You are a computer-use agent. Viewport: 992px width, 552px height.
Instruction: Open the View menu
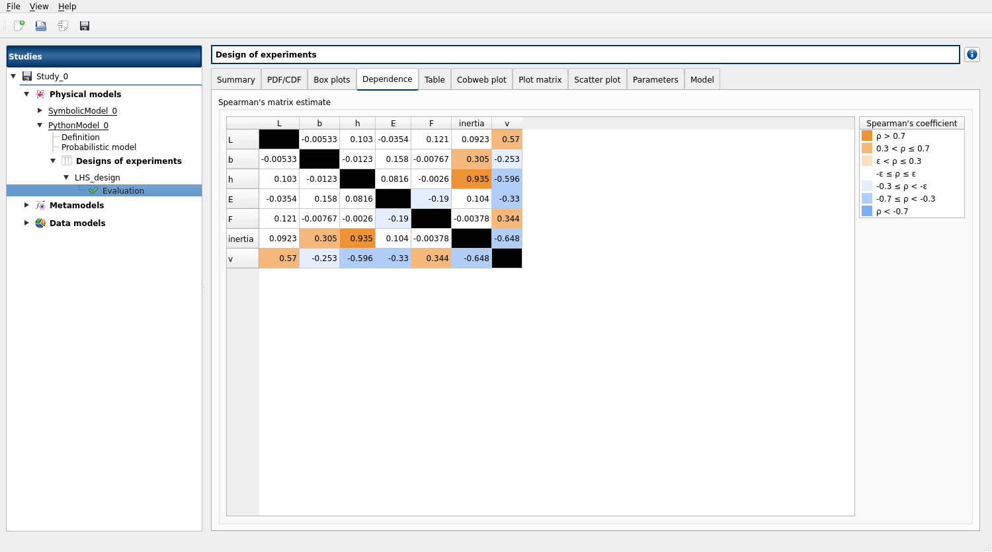(39, 6)
